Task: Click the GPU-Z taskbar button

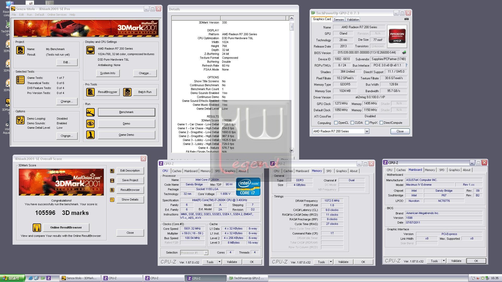Action: [x=247, y=278]
